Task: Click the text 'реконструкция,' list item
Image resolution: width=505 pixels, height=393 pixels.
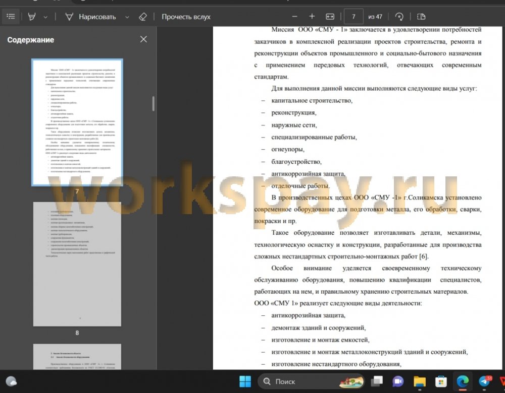Action: click(x=294, y=113)
